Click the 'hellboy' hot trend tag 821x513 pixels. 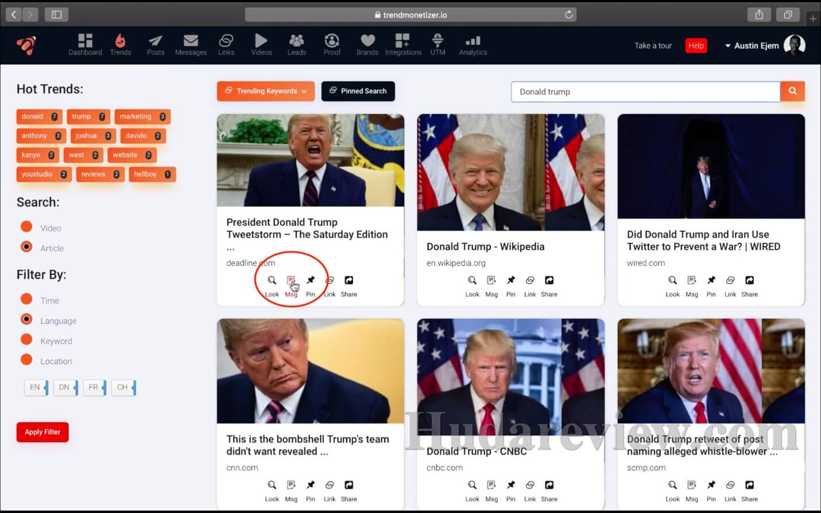click(152, 174)
